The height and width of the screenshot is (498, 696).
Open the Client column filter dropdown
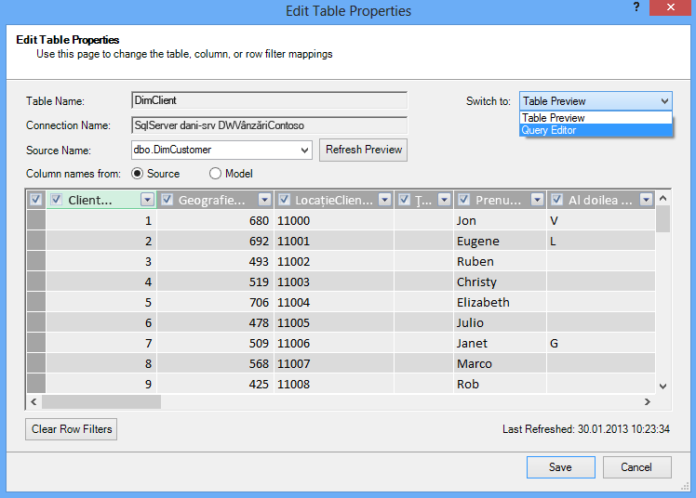coord(147,200)
